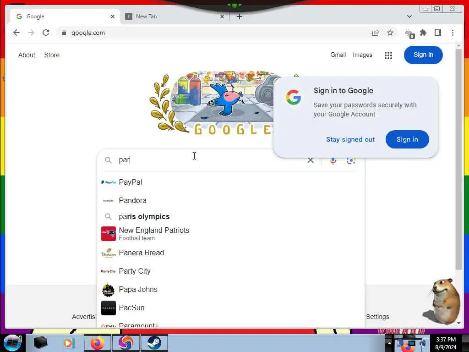Show hidden system tray icons
Viewport: 469px width, 352px height.
[x=389, y=343]
